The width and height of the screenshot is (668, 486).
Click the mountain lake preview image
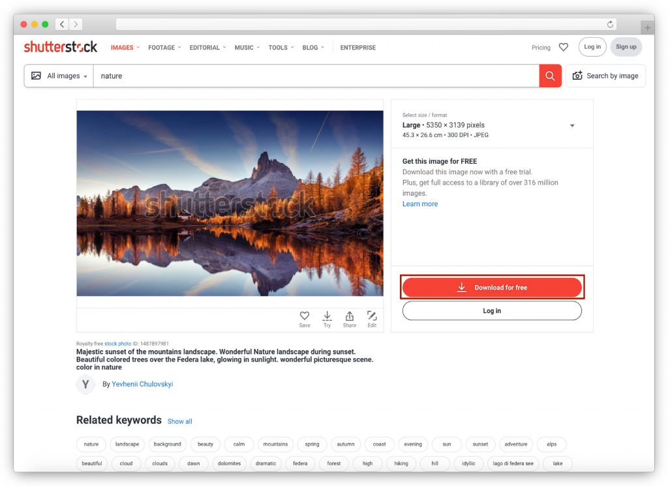point(230,203)
